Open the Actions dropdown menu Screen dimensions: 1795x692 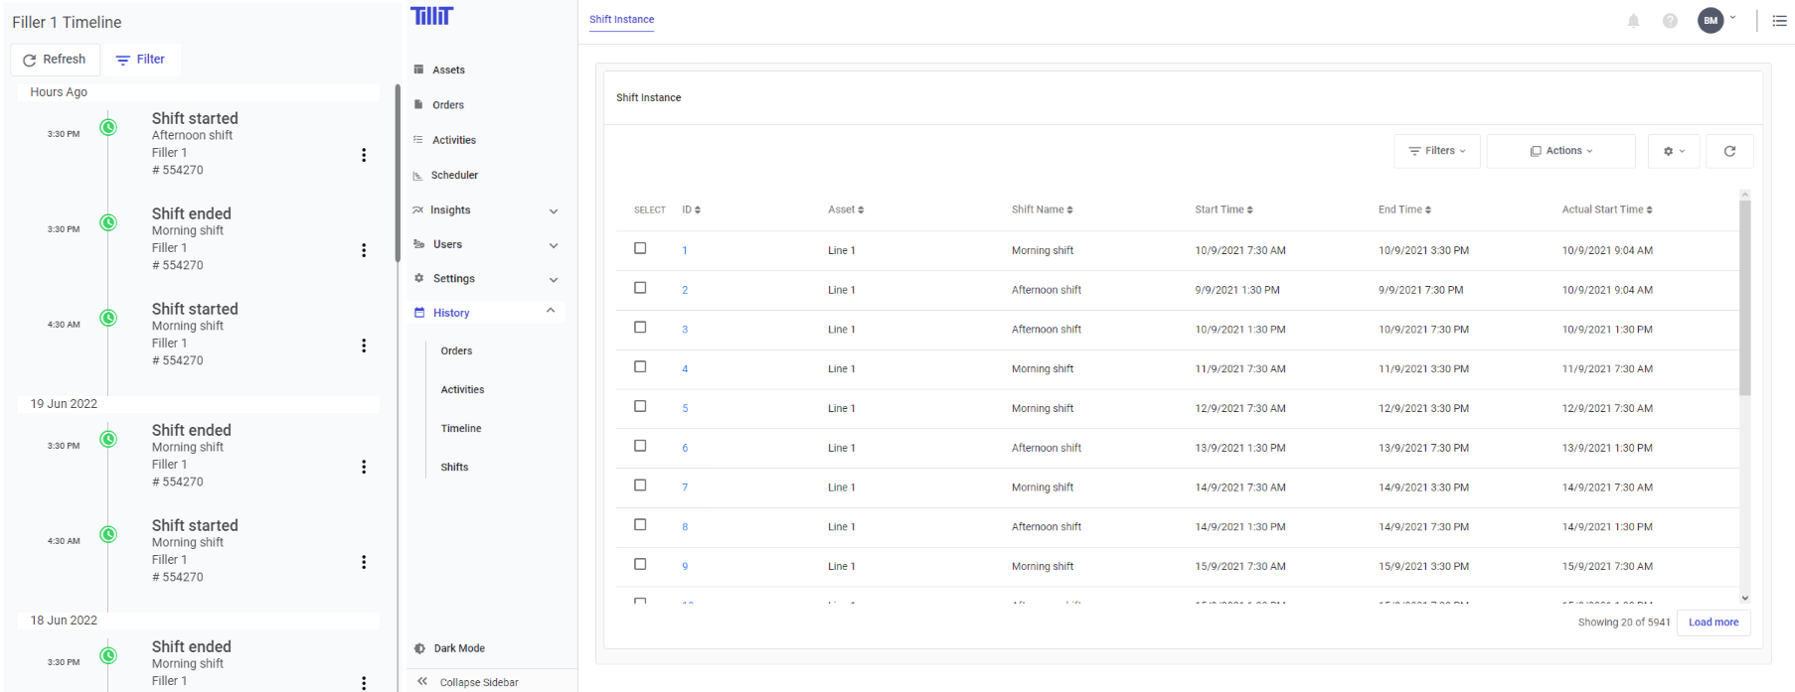tap(1560, 151)
